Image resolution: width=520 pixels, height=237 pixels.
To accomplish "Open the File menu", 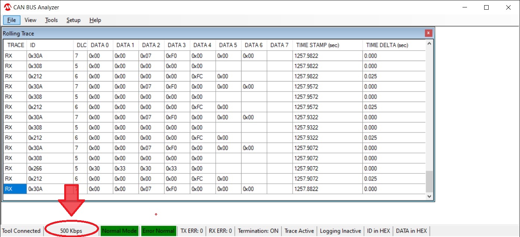I will coord(12,20).
